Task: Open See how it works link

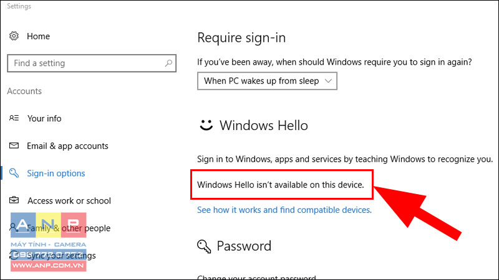Action: [x=284, y=210]
